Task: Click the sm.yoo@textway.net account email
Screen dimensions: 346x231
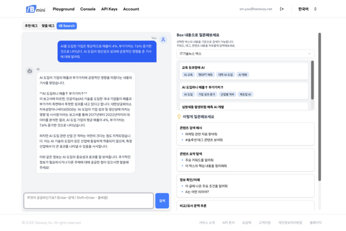Action: point(256,9)
